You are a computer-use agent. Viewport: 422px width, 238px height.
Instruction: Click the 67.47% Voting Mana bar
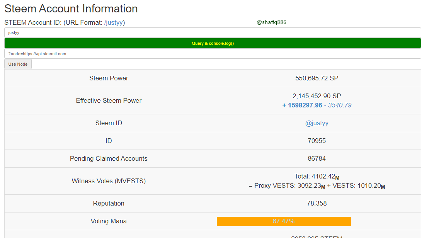coord(284,221)
